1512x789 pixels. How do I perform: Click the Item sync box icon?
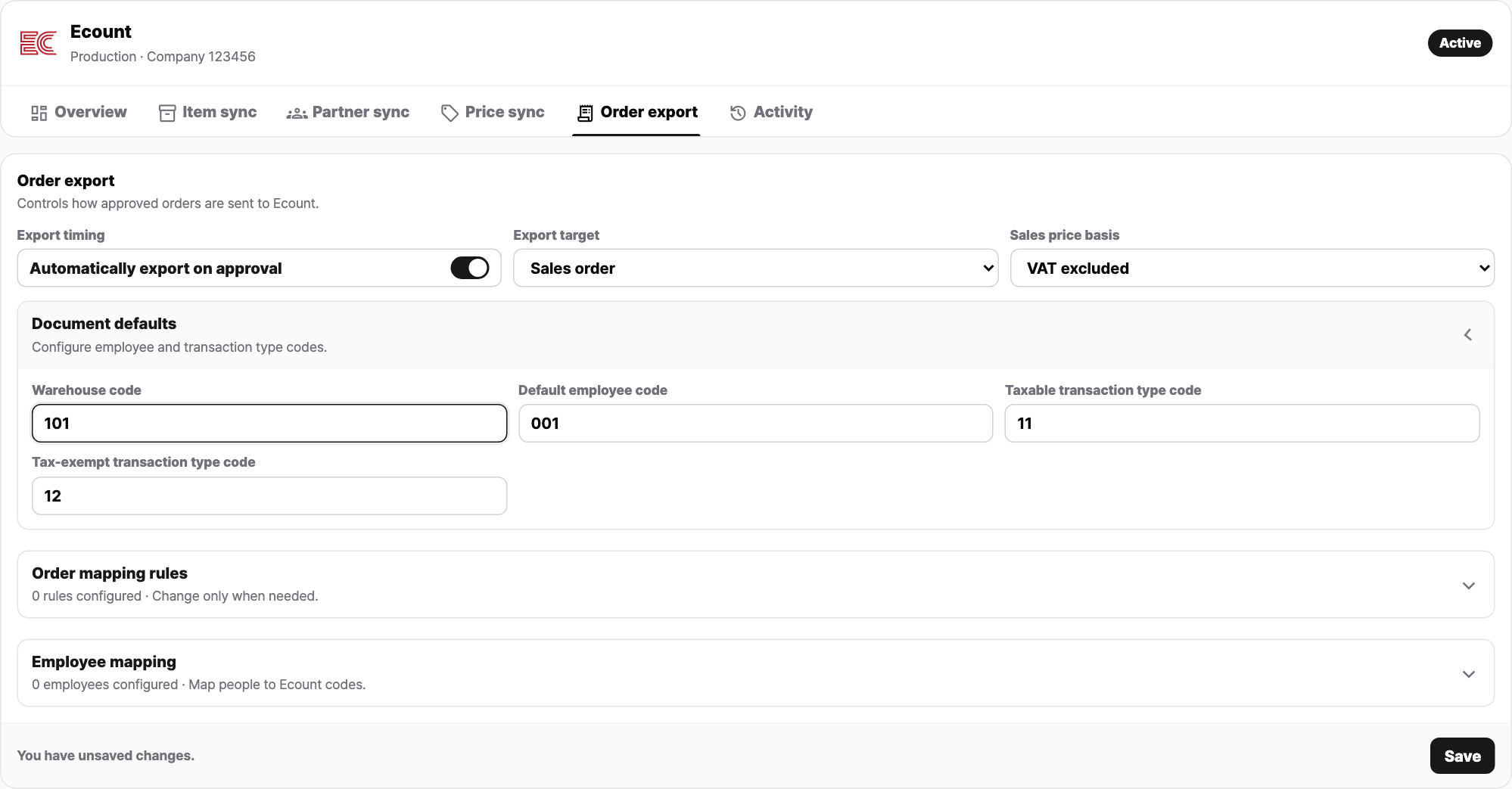167,113
